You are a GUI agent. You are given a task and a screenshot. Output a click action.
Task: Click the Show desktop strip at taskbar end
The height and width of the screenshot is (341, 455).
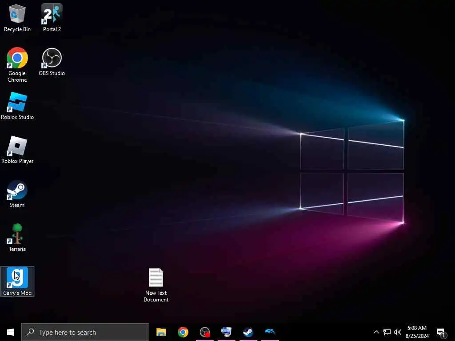point(454,332)
